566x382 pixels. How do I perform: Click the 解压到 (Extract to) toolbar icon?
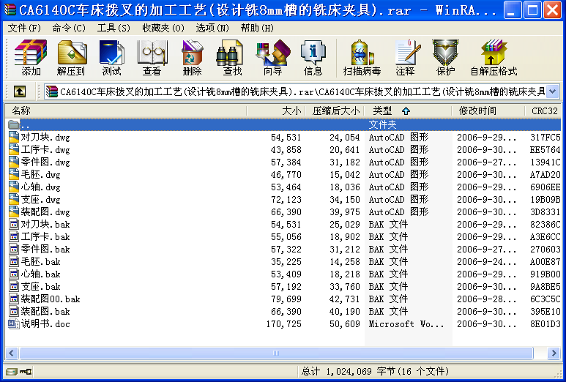pos(71,58)
